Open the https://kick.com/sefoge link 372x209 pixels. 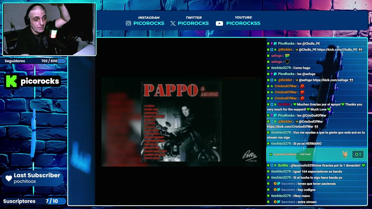[x=330, y=80]
